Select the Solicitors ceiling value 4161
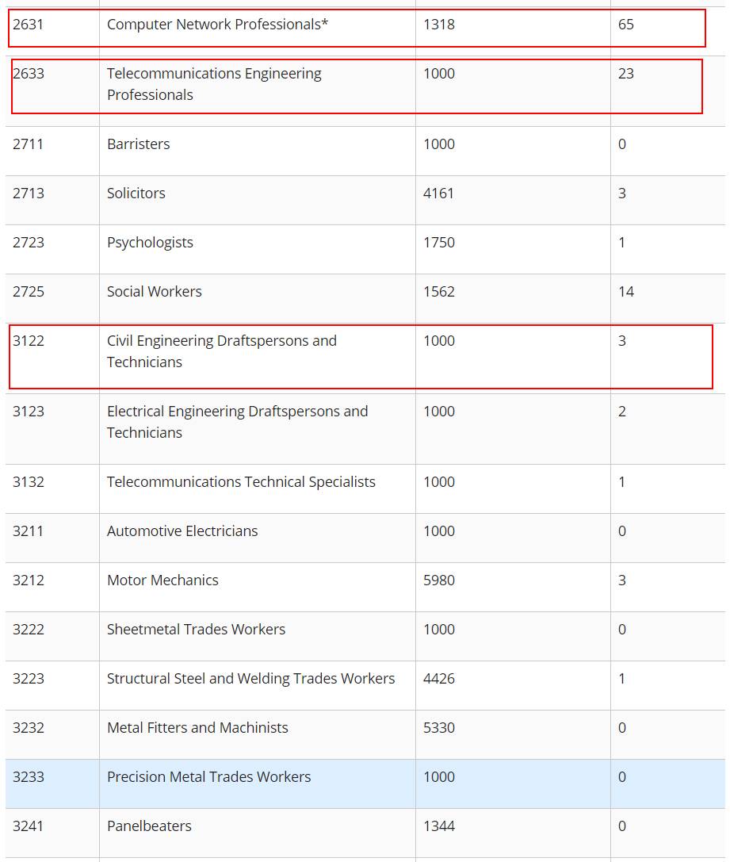Image resolution: width=730 pixels, height=862 pixels. point(439,193)
